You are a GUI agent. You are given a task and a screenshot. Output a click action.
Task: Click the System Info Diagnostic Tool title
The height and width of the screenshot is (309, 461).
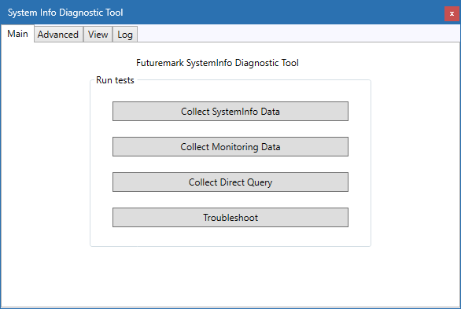click(x=65, y=13)
